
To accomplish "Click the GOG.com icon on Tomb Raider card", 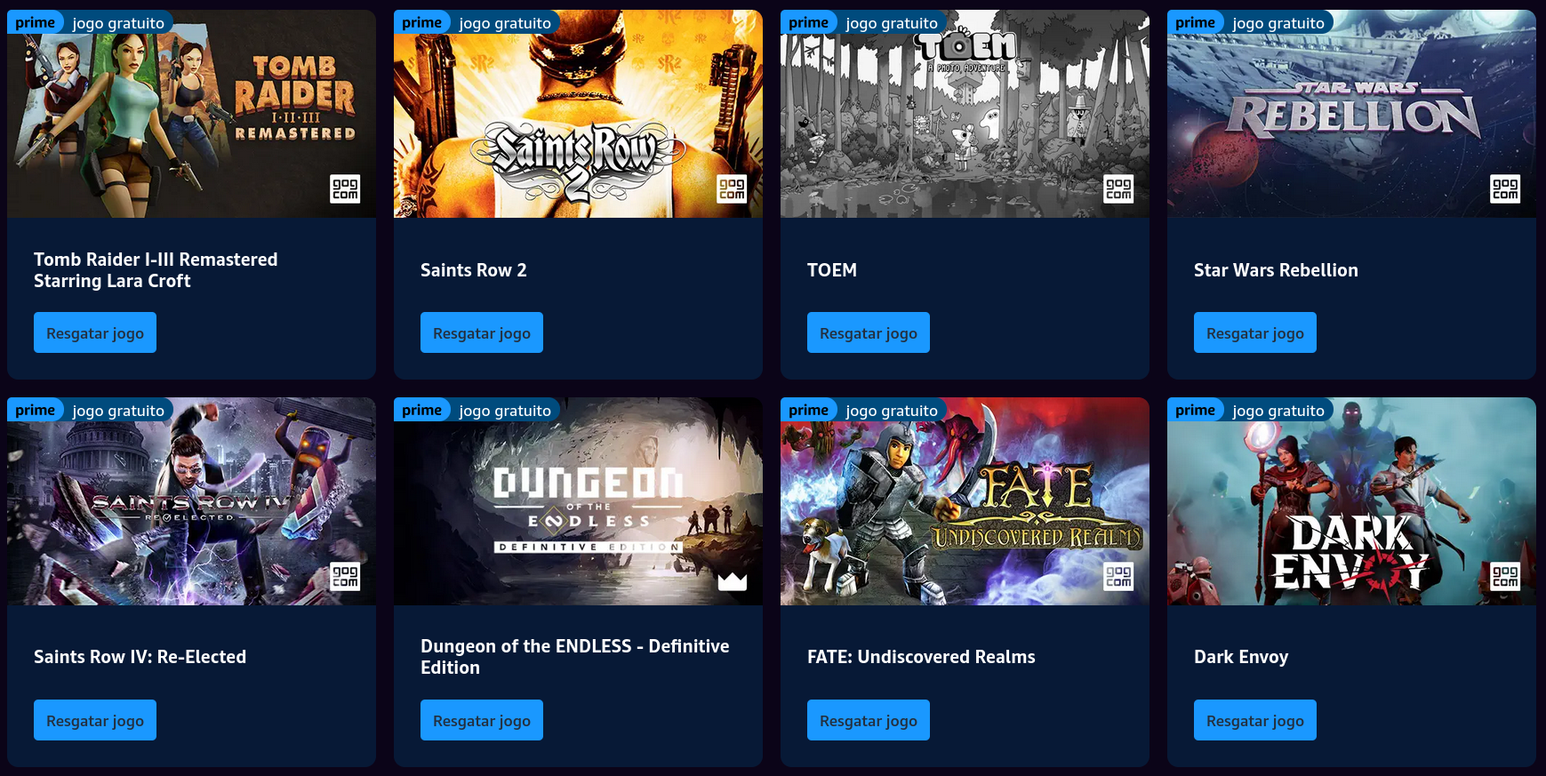I will click(x=345, y=188).
